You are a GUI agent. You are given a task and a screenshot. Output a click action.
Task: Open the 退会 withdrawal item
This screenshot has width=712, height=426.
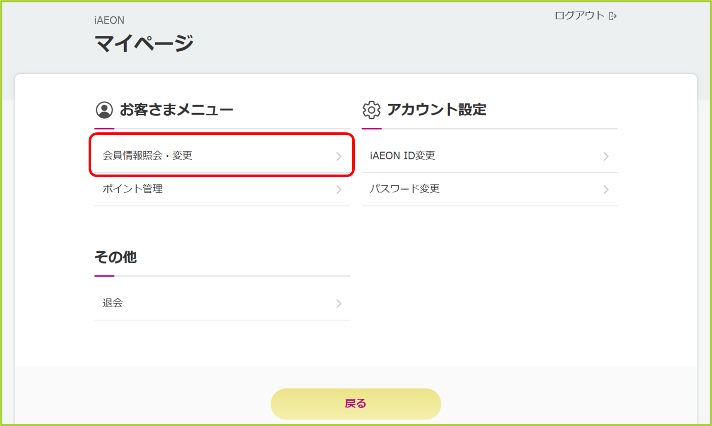[222, 303]
